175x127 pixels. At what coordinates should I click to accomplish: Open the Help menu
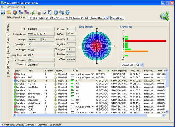tap(23, 7)
